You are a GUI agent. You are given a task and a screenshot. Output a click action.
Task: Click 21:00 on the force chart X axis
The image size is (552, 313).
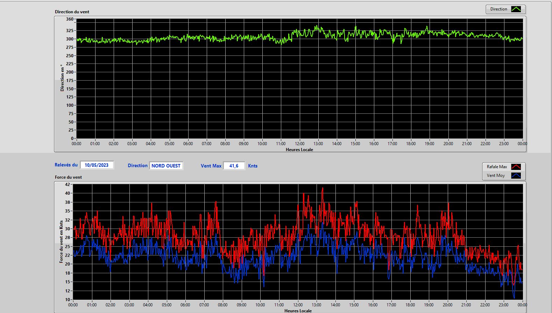[466, 305]
